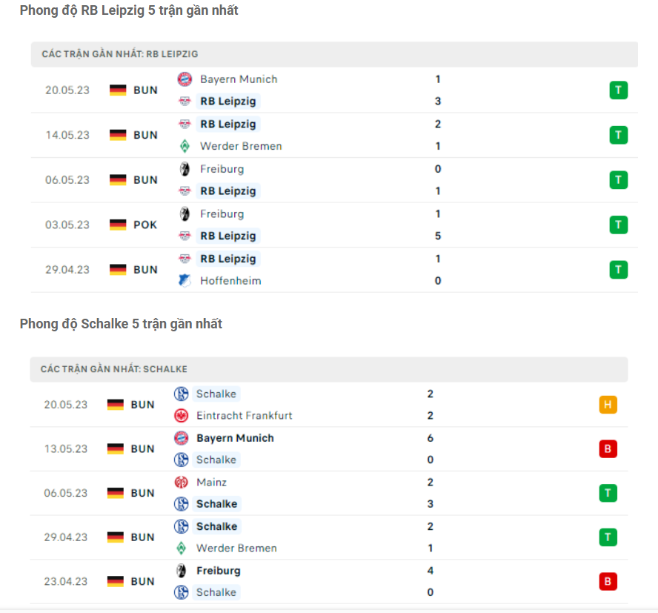Click the green T result badge for 20.05.23
658x613 pixels.
(x=618, y=89)
